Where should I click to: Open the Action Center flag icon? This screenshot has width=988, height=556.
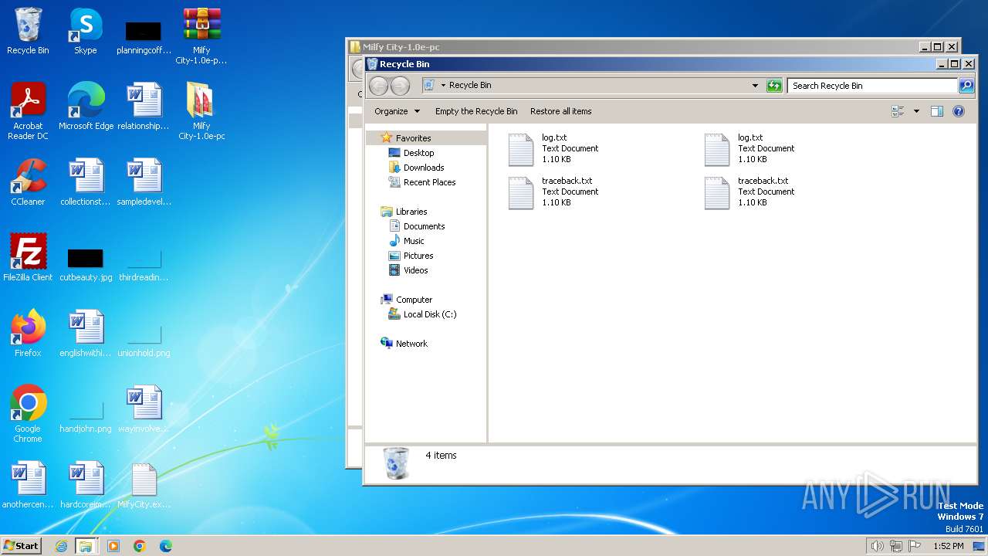(915, 546)
